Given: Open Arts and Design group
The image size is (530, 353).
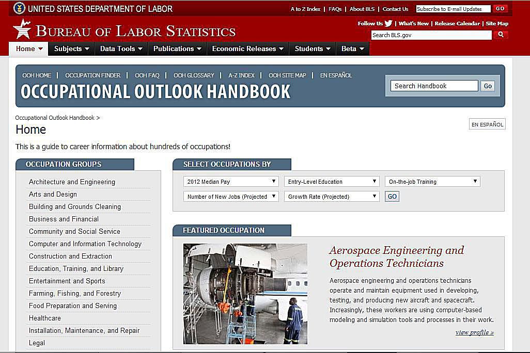Looking at the screenshot, I should coord(53,194).
